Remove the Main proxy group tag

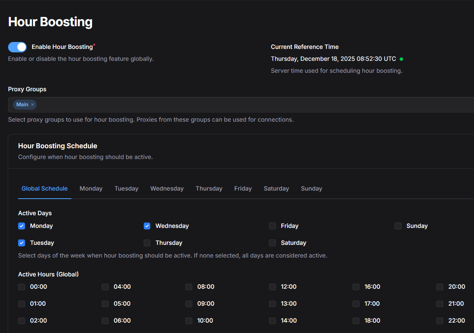(x=33, y=105)
